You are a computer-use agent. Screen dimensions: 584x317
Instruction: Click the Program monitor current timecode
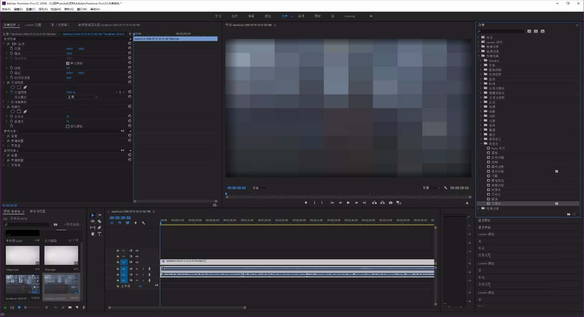pos(237,188)
